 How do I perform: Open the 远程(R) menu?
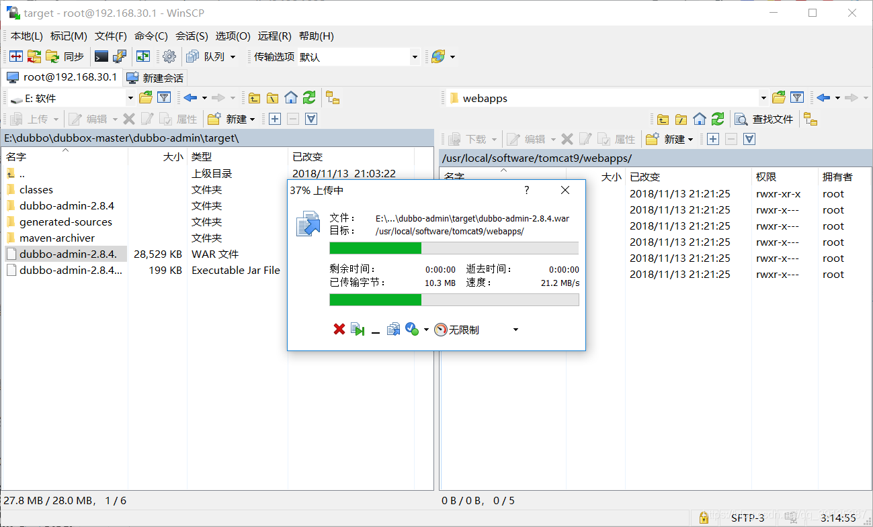[275, 36]
